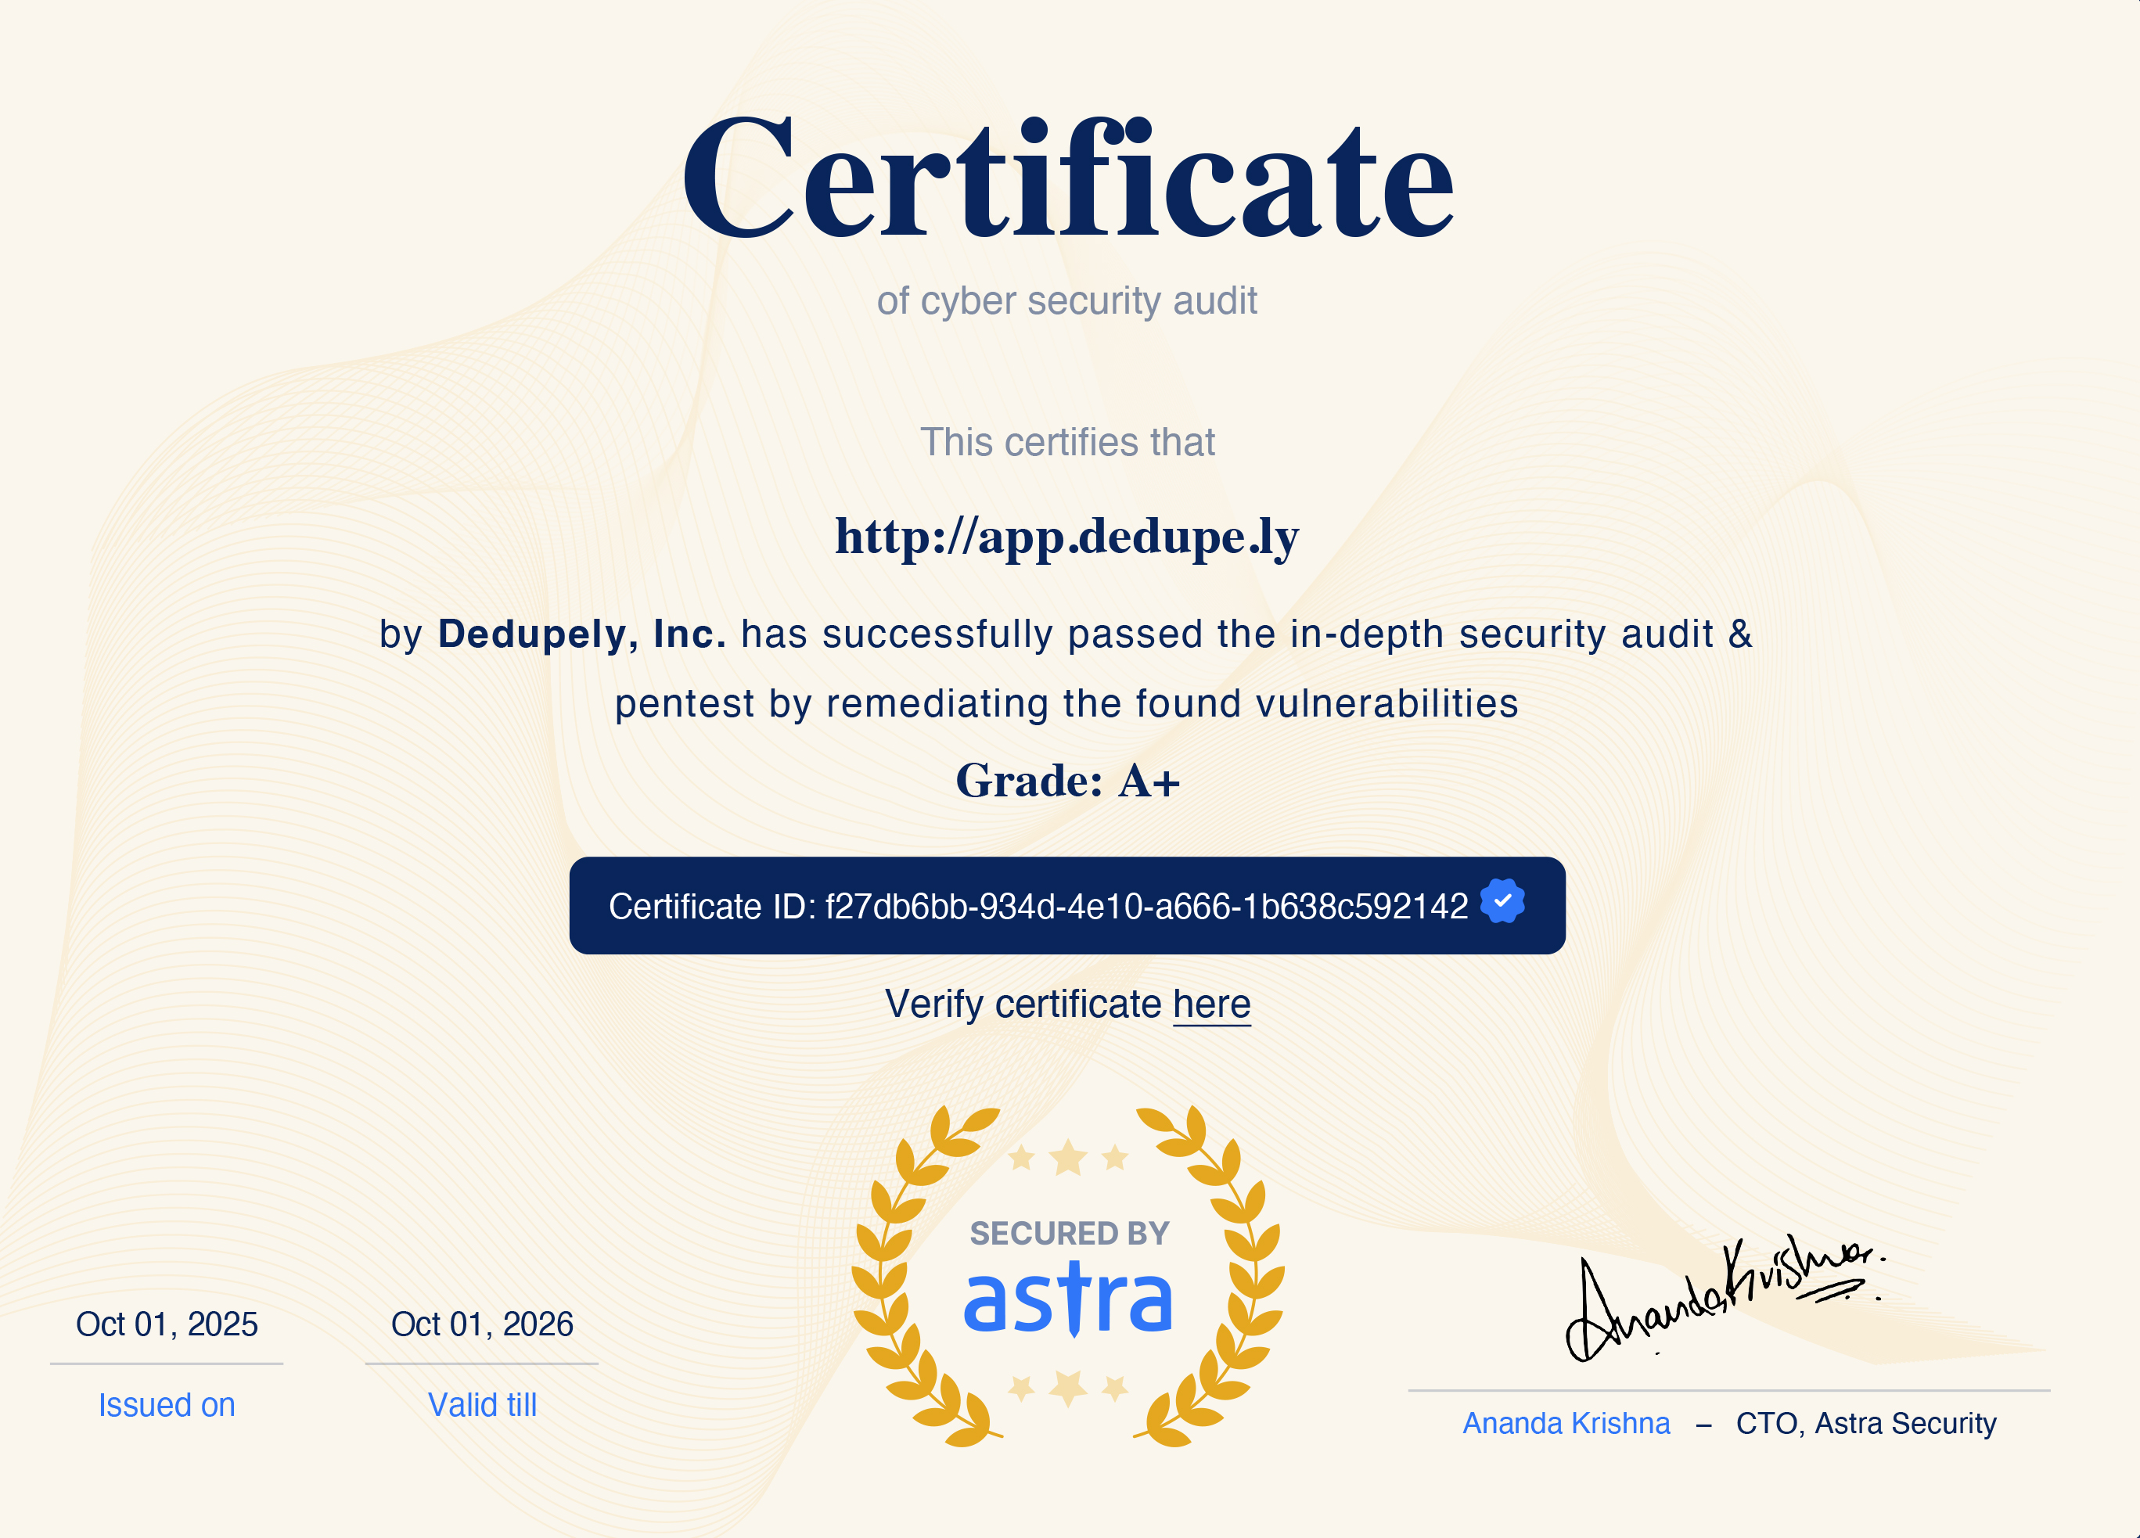Click the 'Ananda Krishna' blue name
This screenshot has width=2140, height=1538.
click(1566, 1423)
